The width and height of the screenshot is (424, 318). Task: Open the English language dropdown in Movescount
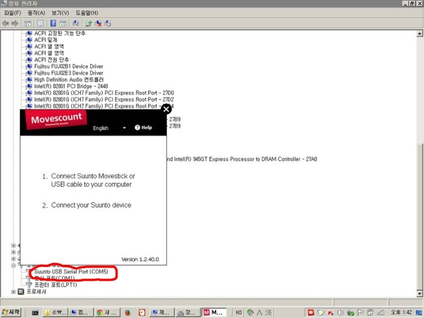[x=109, y=128]
